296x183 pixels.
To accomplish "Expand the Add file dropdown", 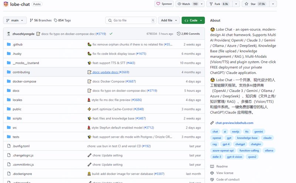I will click(169, 20).
